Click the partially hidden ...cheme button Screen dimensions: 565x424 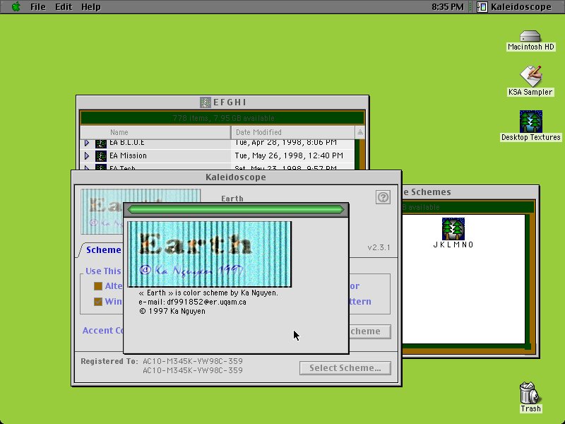pyautogui.click(x=369, y=331)
